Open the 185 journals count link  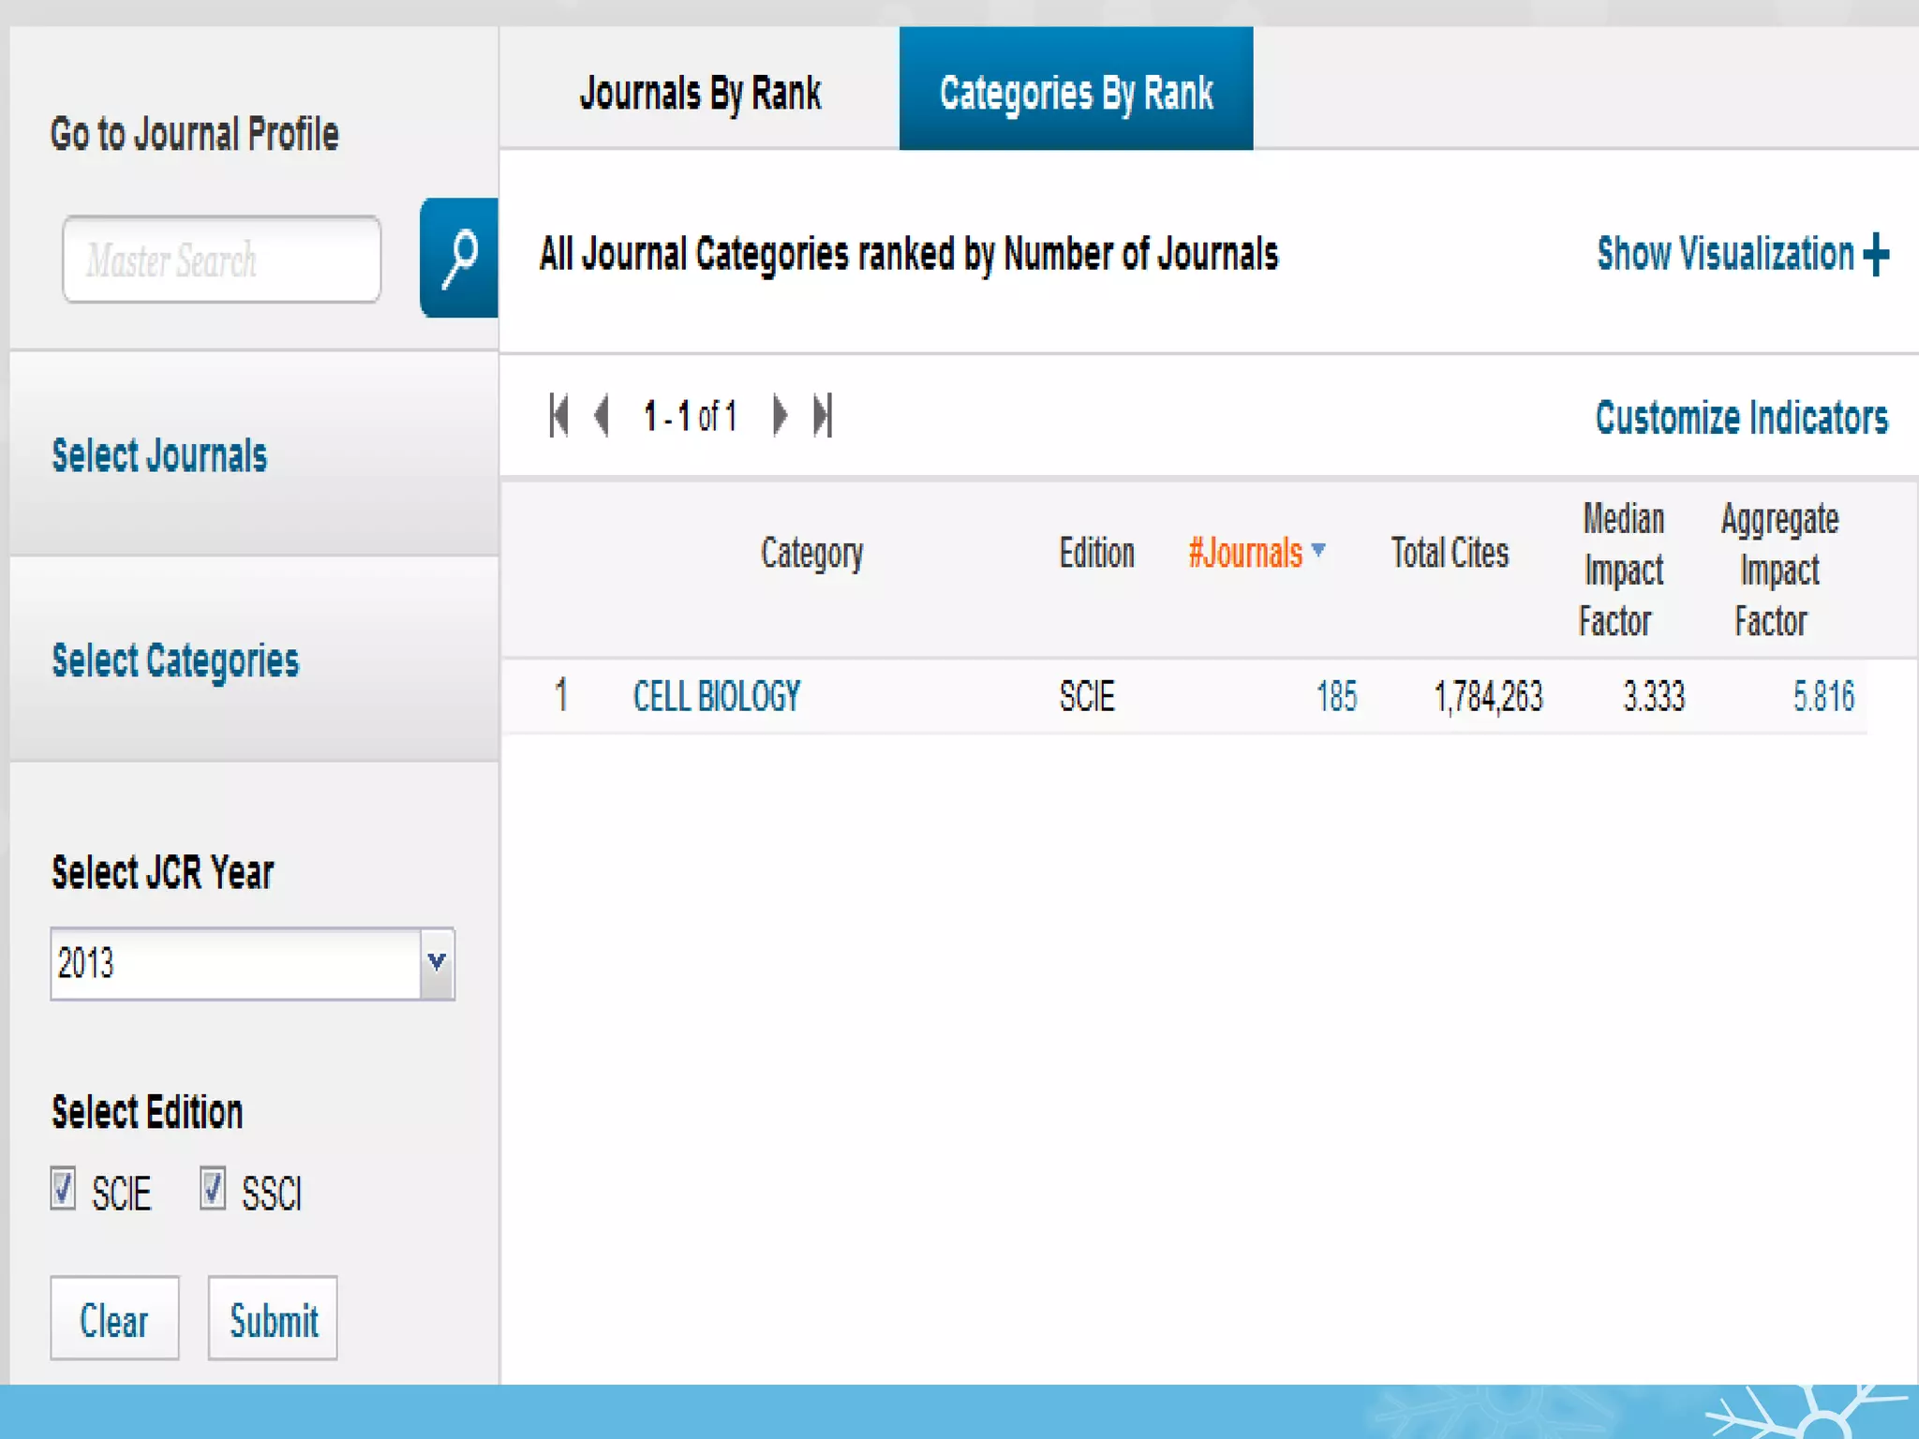tap(1336, 696)
